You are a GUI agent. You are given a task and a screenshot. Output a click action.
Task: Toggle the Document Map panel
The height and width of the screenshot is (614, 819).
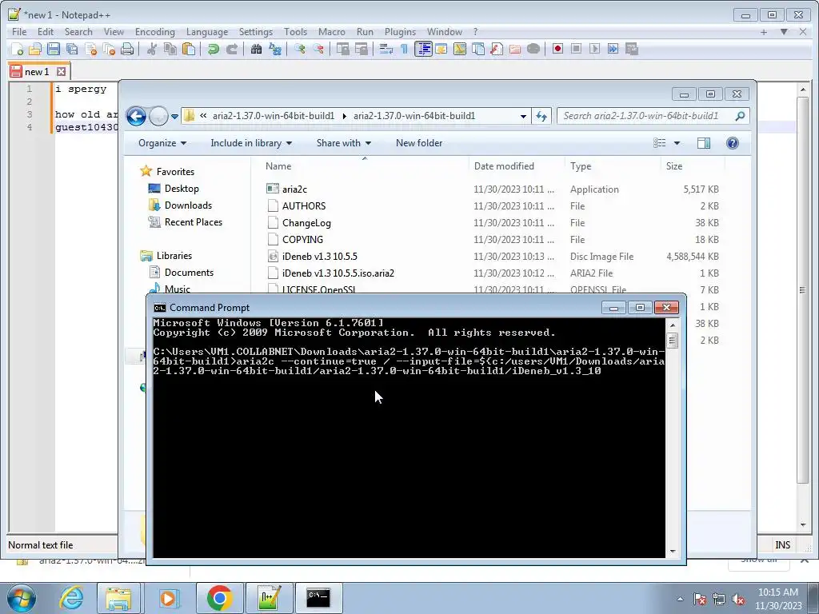(460, 49)
